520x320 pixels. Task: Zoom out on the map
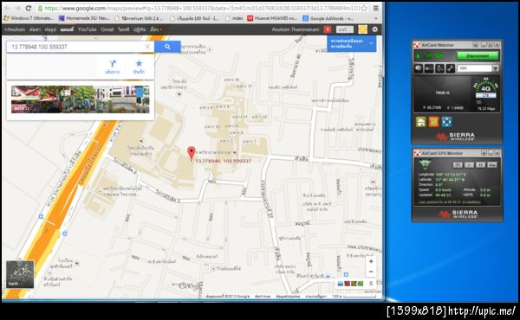371,272
